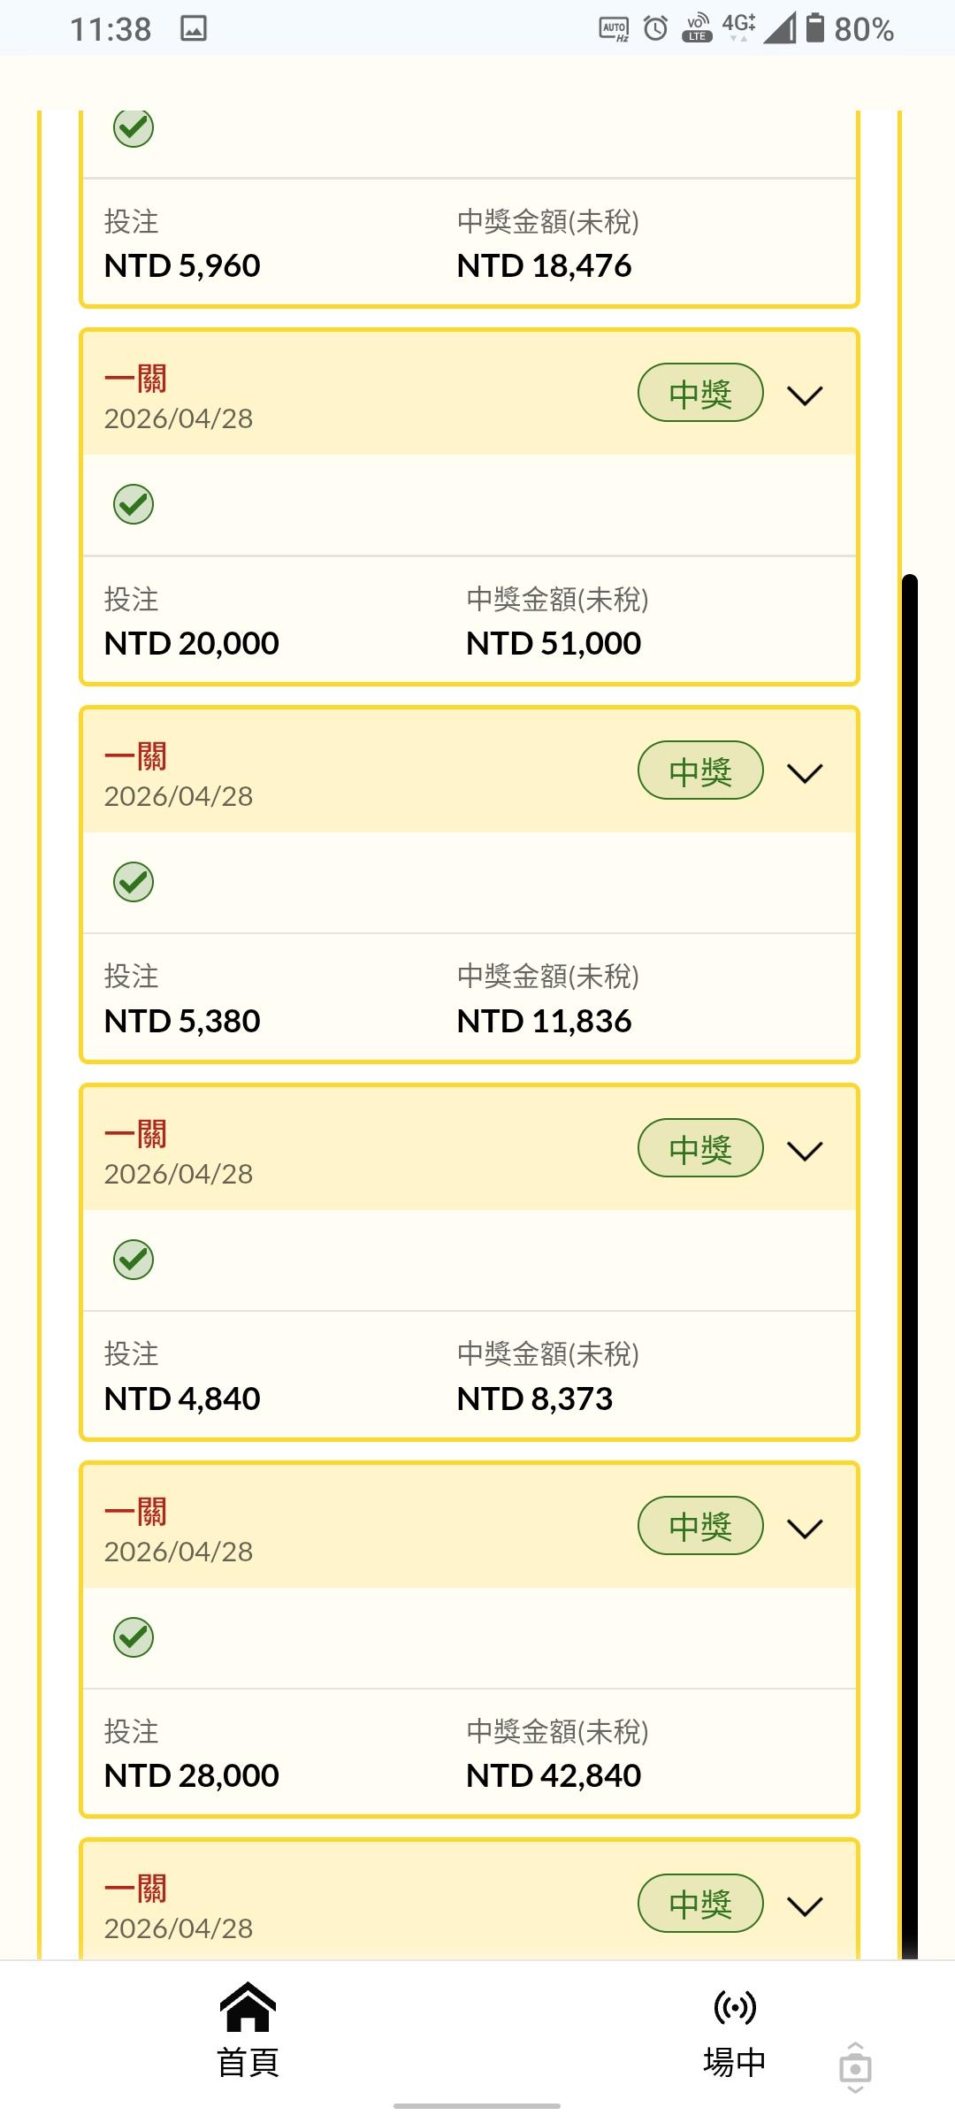The image size is (955, 2123).
Task: Expand the NTD 28,000 bet details chevron
Action: tap(805, 1528)
